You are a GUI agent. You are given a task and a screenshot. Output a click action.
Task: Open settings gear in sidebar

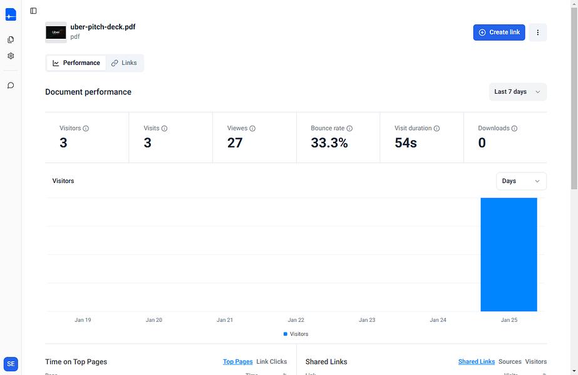coord(11,56)
